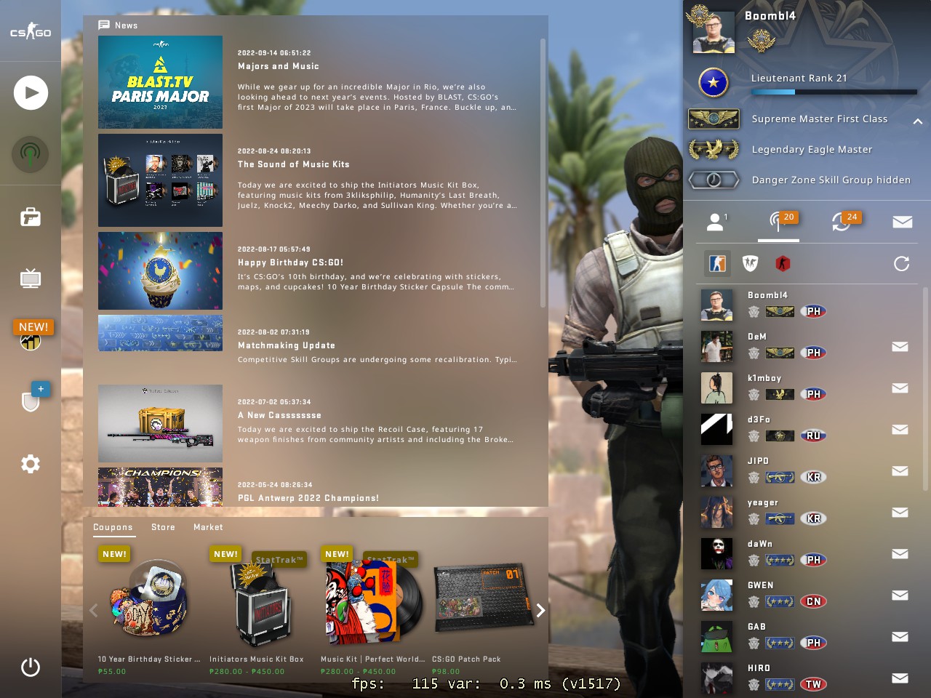Screen dimensions: 931x698
Task: Click yeager's envelope invite icon
Action: pos(900,513)
